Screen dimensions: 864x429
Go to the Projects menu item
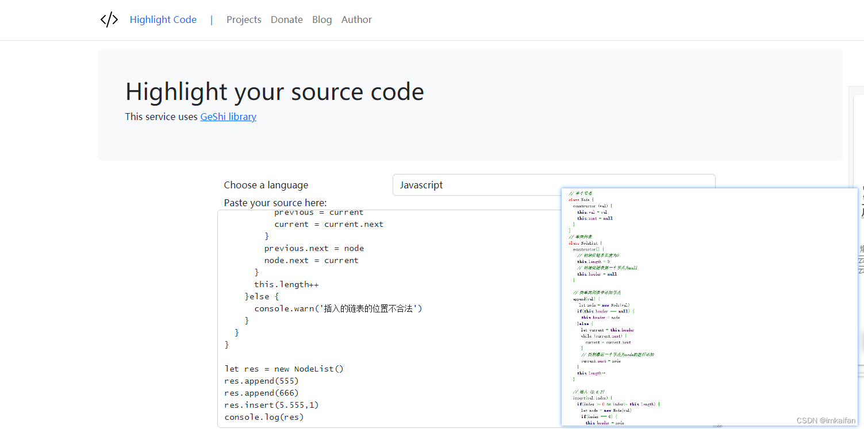click(x=244, y=20)
